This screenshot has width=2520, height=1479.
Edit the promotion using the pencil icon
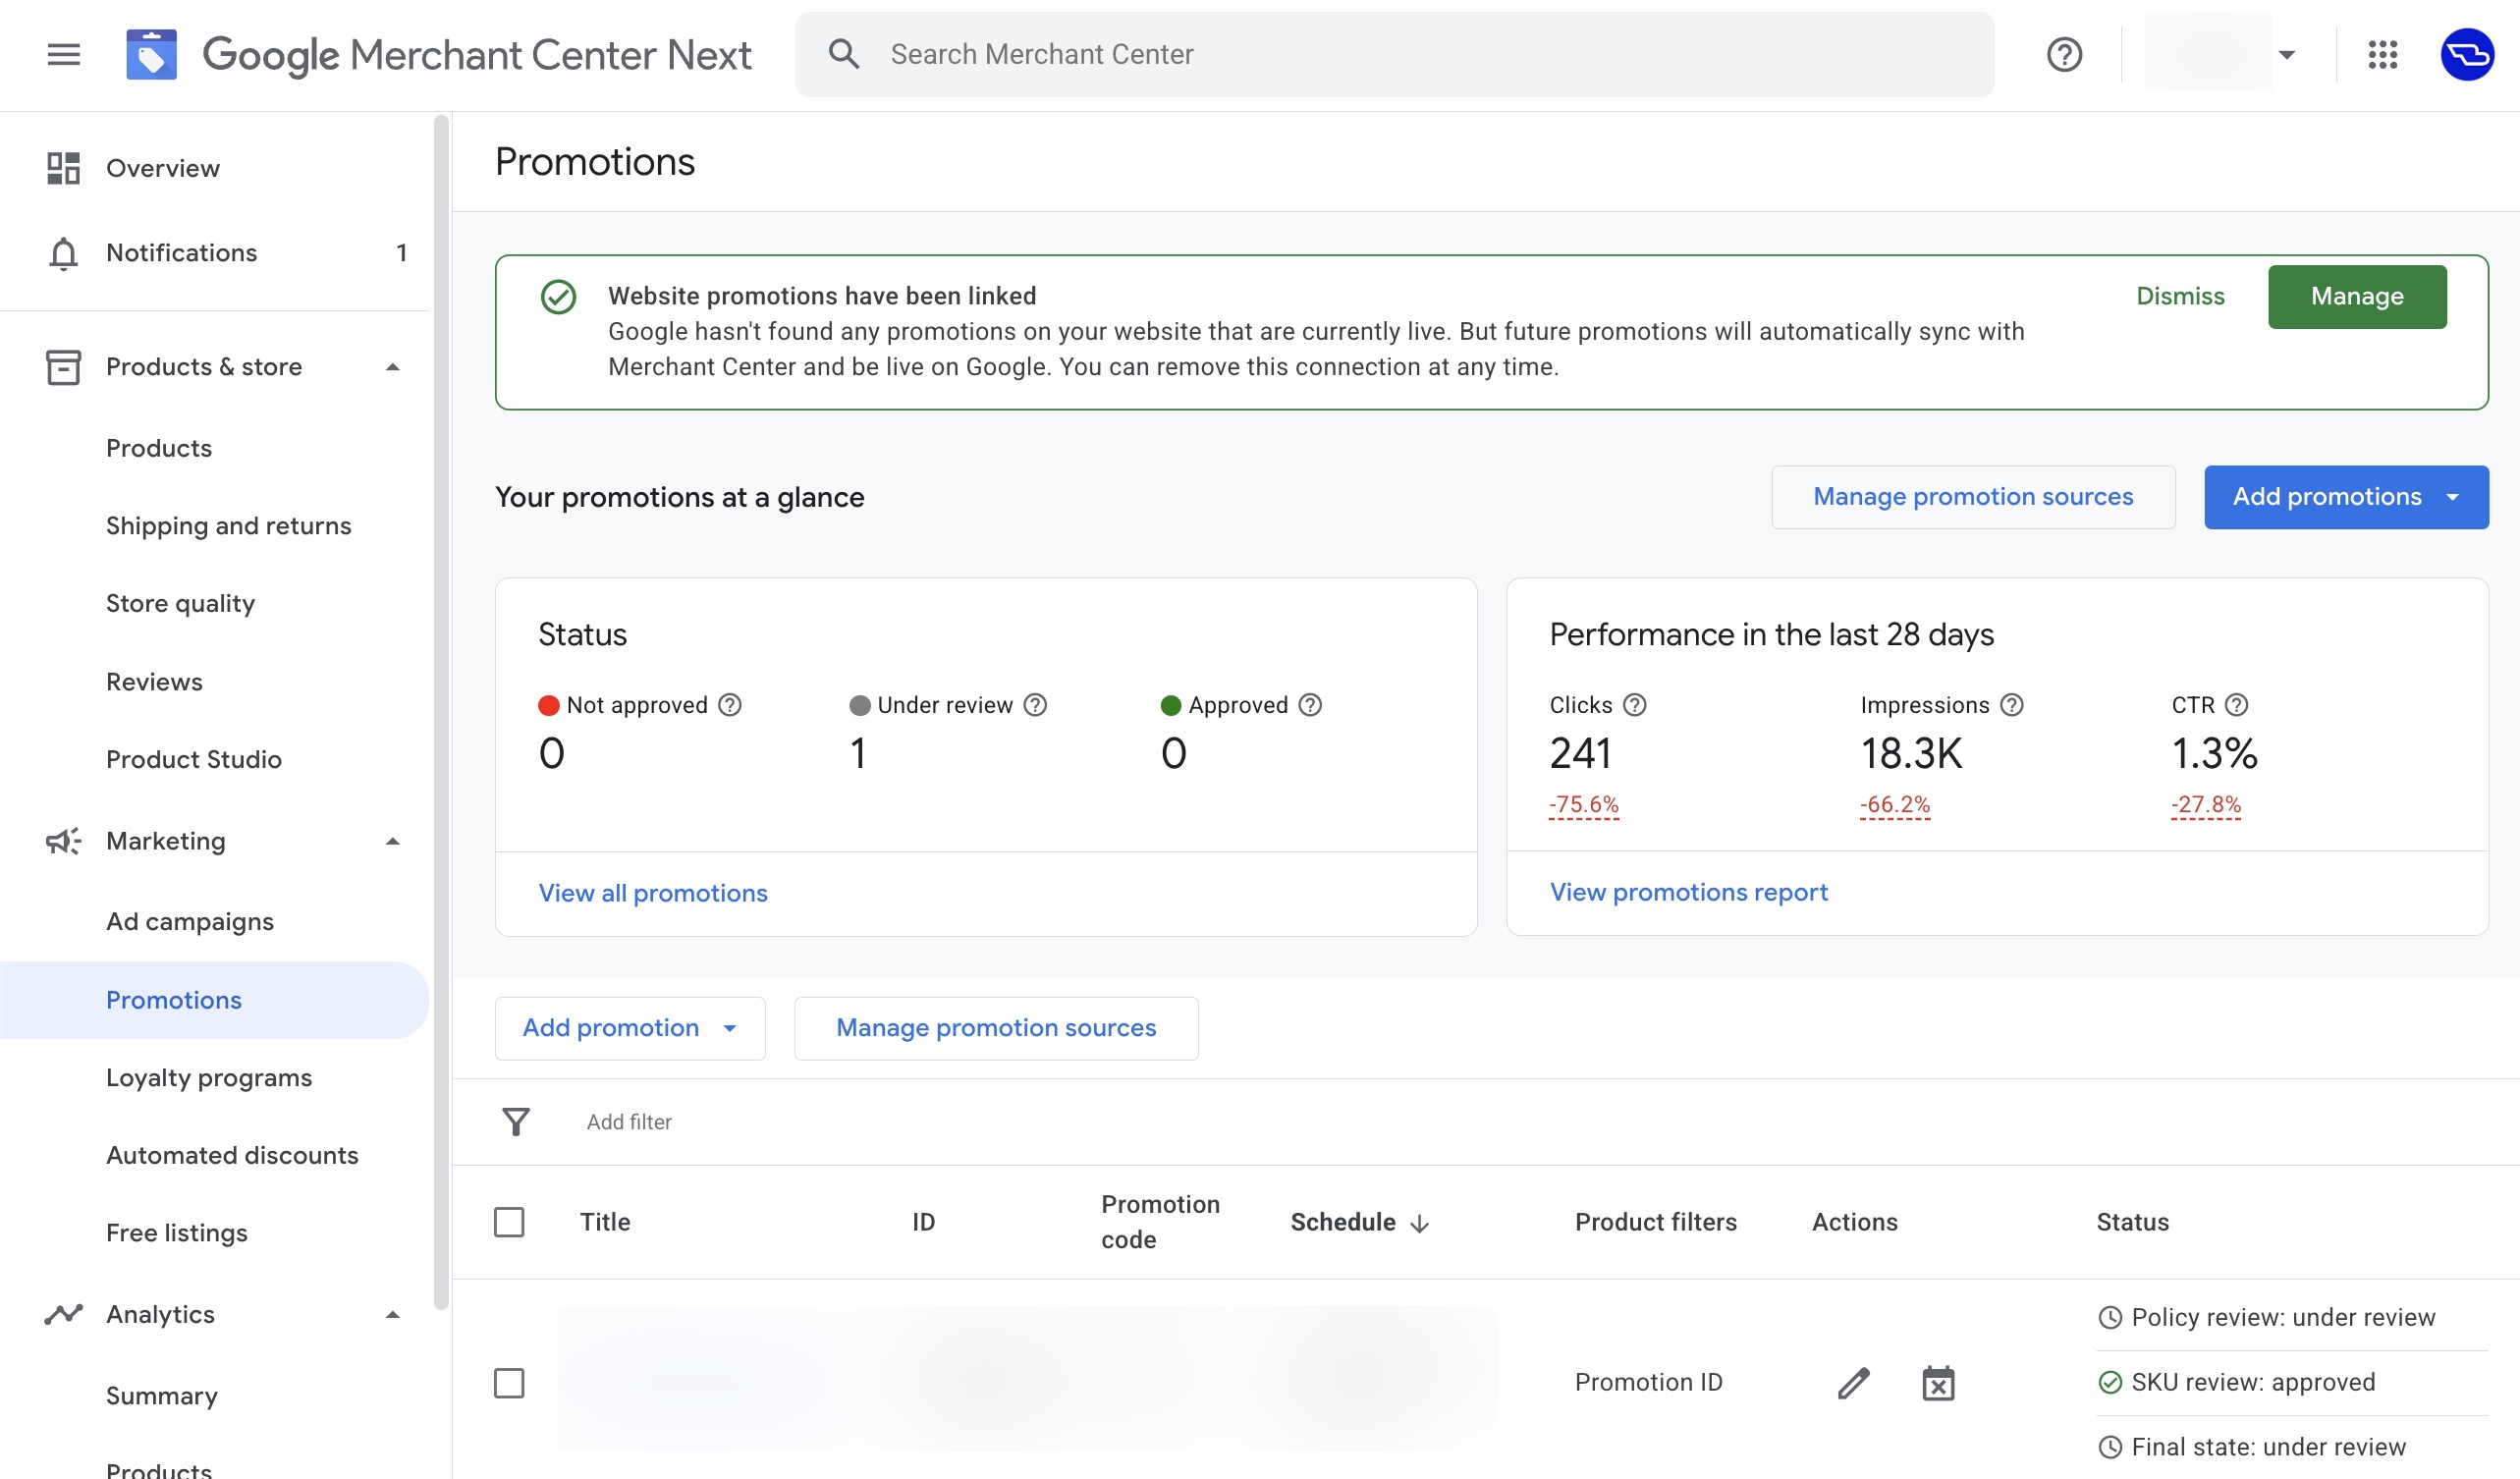click(x=1854, y=1382)
